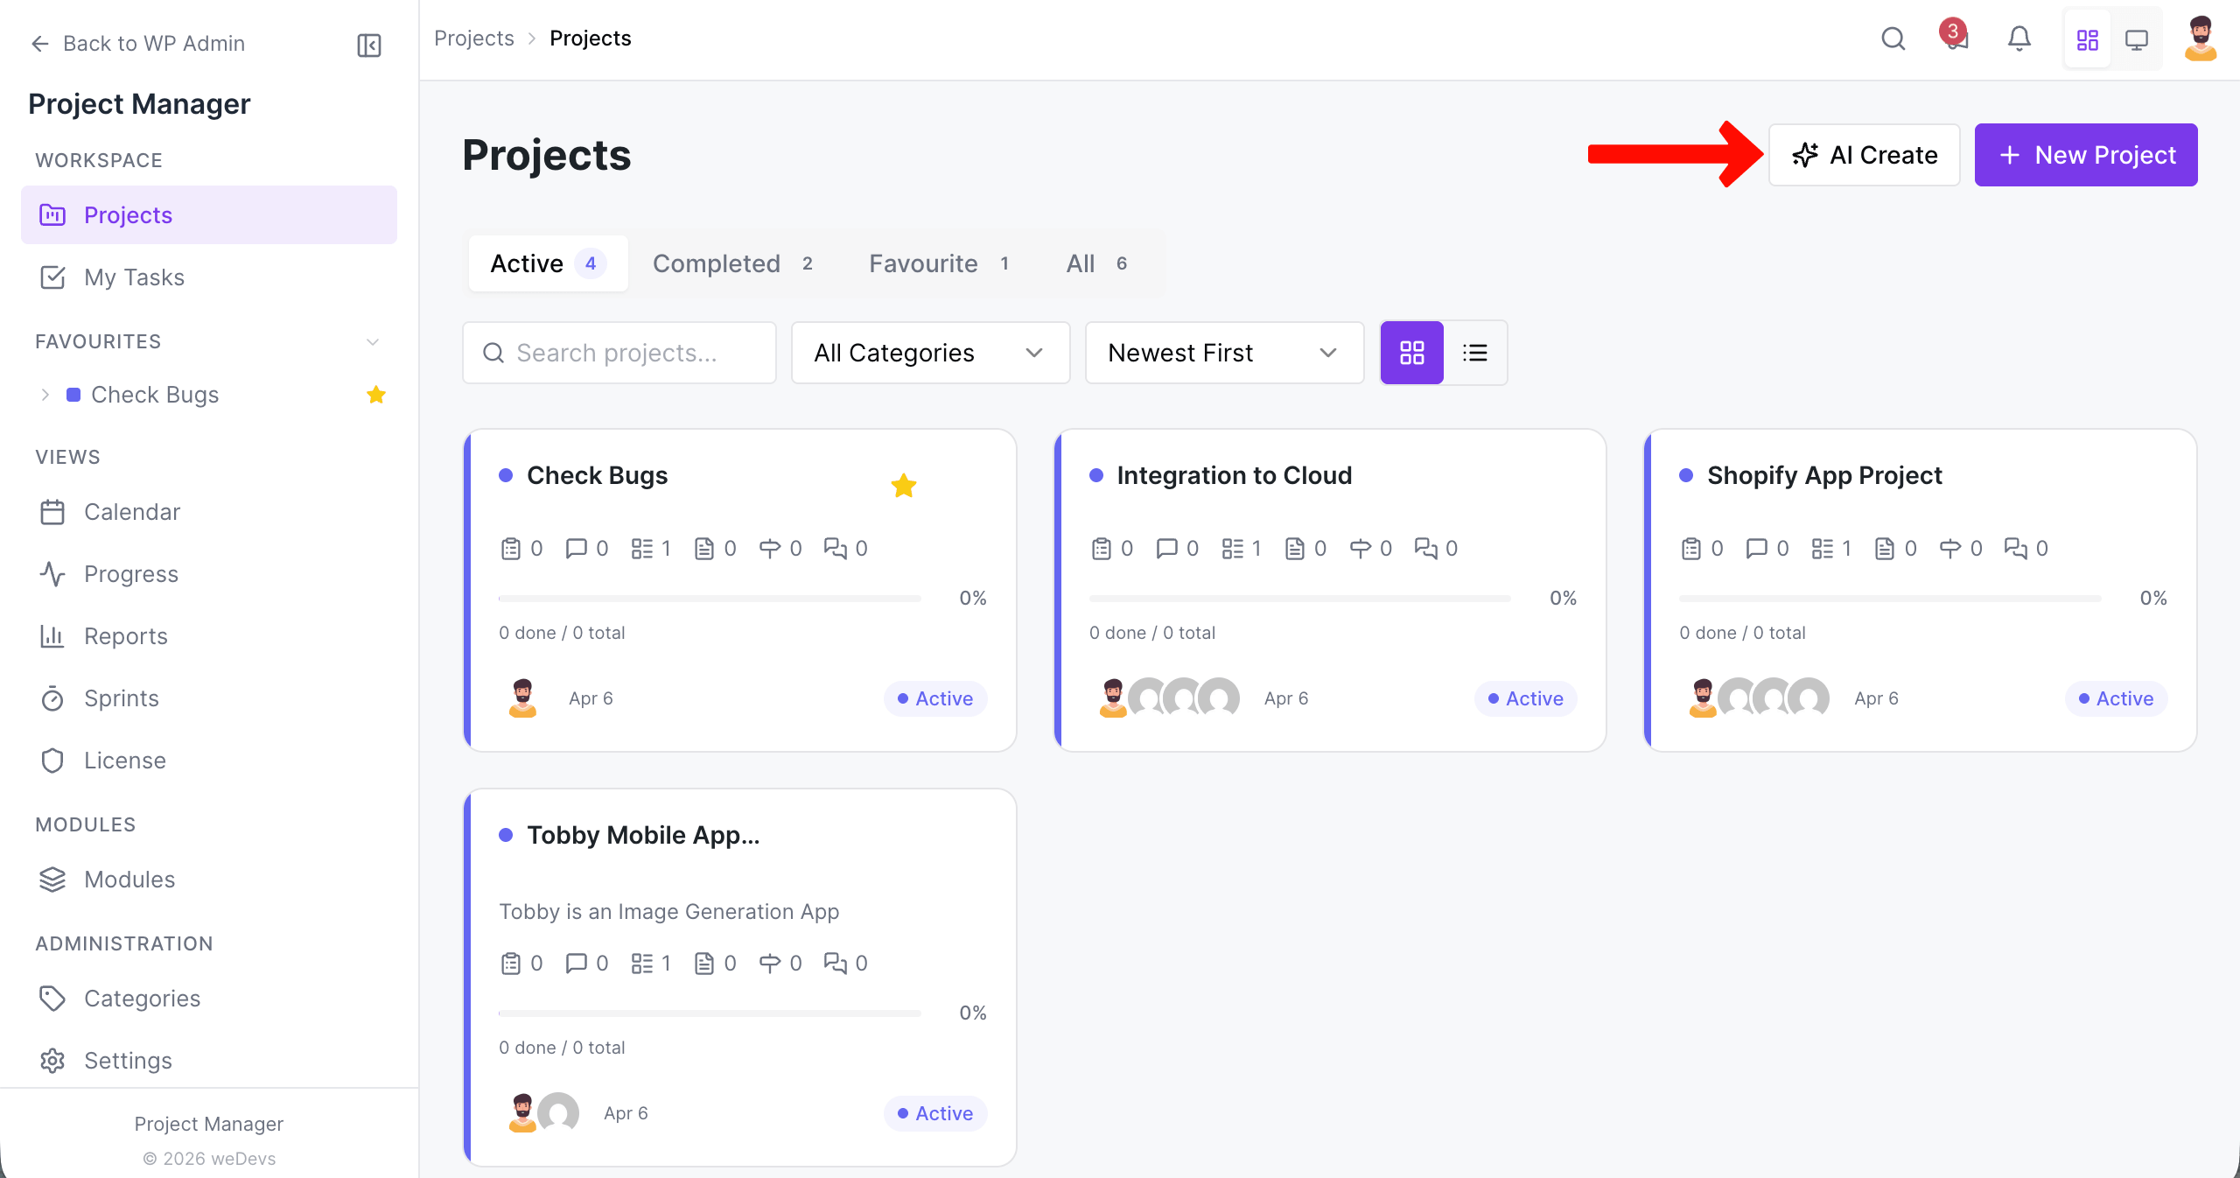Create a project with AI Create
Viewport: 2240px width, 1178px height.
1864,155
